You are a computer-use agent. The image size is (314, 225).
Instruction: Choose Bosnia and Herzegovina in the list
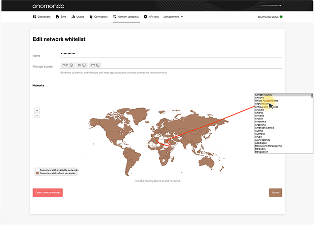(283, 146)
